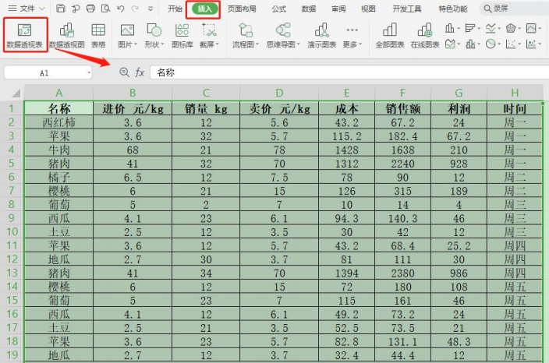
Task: Insert a column chart from the small chart icons
Action: point(450,28)
